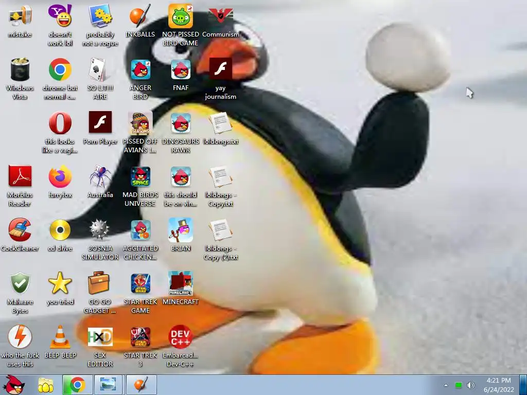Select the 'chrome but normal c...' Chrome icon
This screenshot has height=395, width=527.
tap(60, 69)
